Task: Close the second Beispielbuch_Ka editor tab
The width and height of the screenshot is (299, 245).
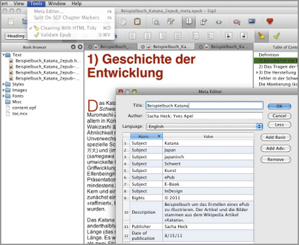Action: tap(143, 47)
